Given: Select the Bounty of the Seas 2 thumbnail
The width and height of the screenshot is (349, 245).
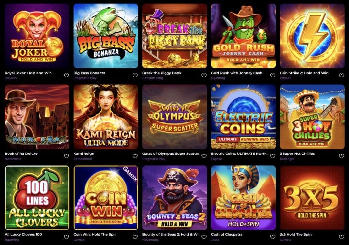Looking at the screenshot, I should 175,198.
